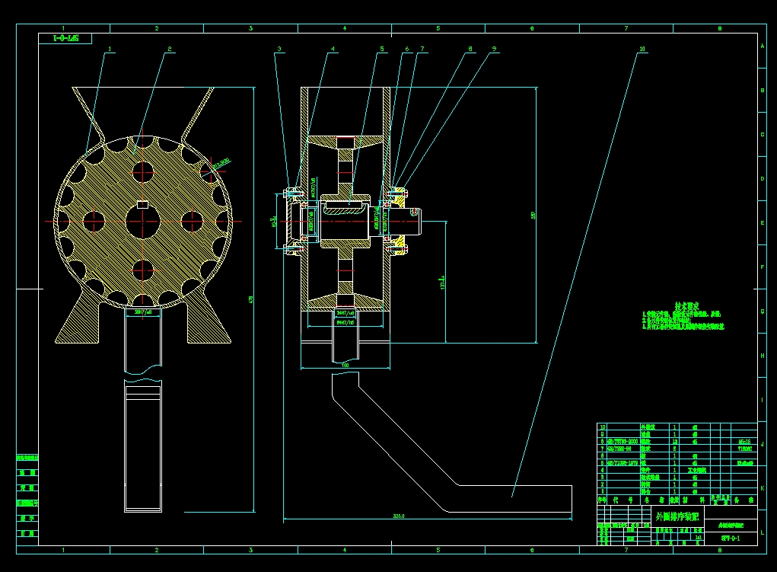Select zone letter A on the border
The height and width of the screenshot is (572, 777).
[762, 46]
